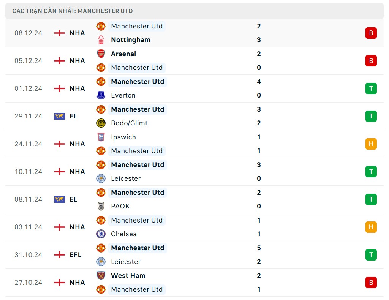Viewport: 389px width, 300px height.
Task: Click the EFL competition label on 31.10.24
Action: [x=75, y=255]
